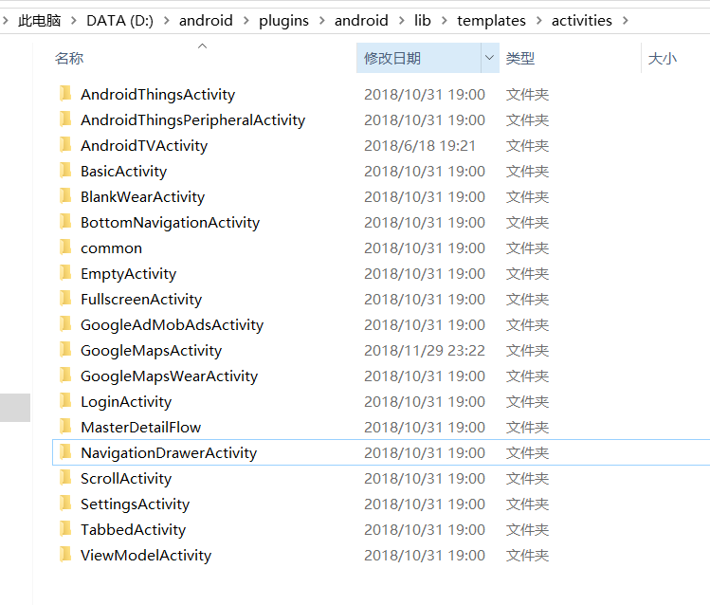Screen dimensions: 710x605
Task: Click the 文件夹 type cell of common
Action: pyautogui.click(x=527, y=248)
